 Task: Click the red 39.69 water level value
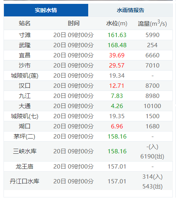[117, 55]
